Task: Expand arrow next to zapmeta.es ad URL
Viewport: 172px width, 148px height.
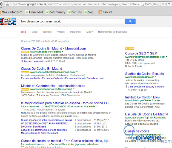Action: (168, 117)
